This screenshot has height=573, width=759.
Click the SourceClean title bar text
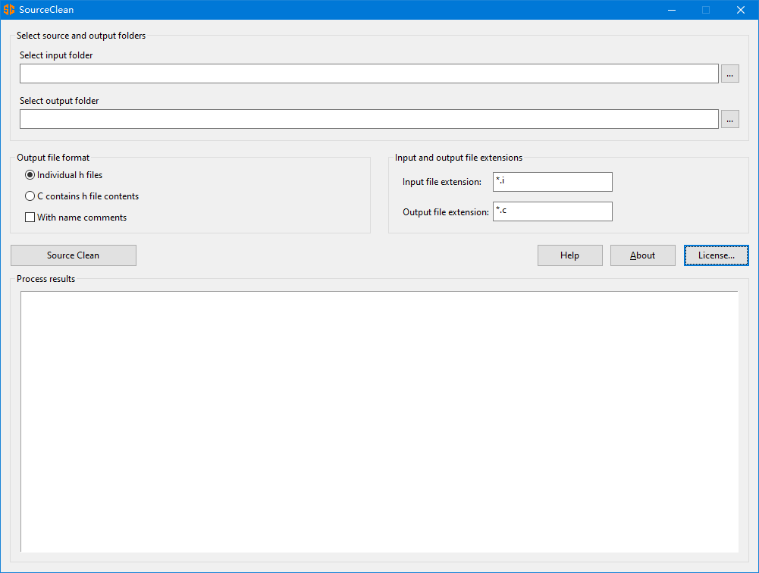(46, 10)
